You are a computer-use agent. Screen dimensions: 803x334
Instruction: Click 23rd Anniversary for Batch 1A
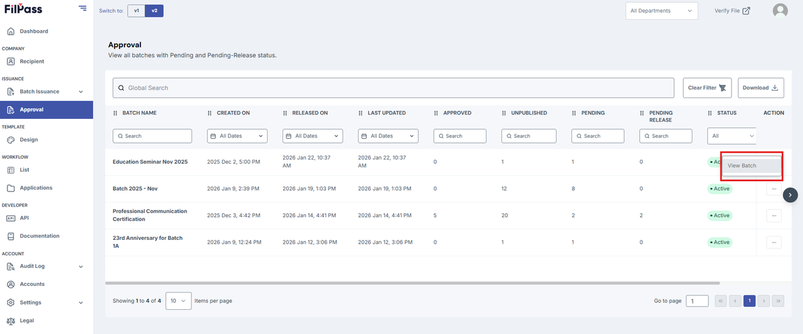point(147,242)
